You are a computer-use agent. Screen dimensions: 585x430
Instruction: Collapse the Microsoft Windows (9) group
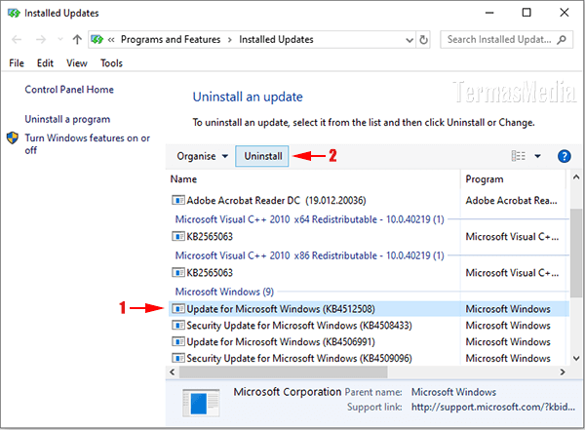tap(224, 292)
